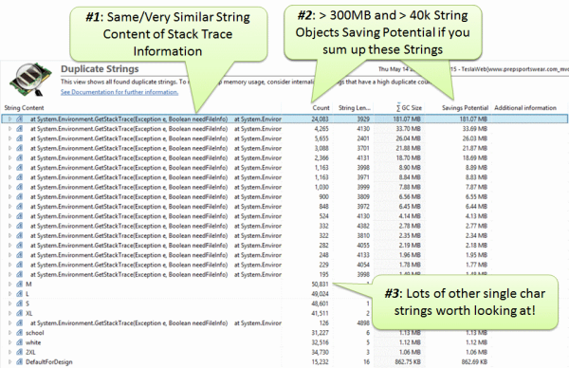569x368 pixels.
Task: Expand the "S" string row
Action: click(x=9, y=304)
